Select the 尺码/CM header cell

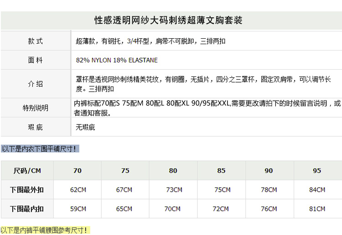27,171
